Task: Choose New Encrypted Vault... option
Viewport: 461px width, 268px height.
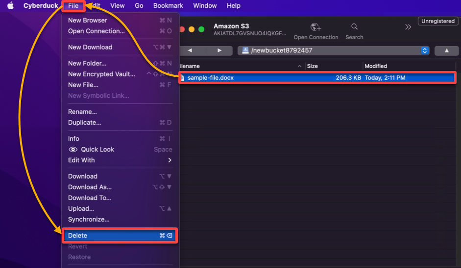Action: pos(120,74)
